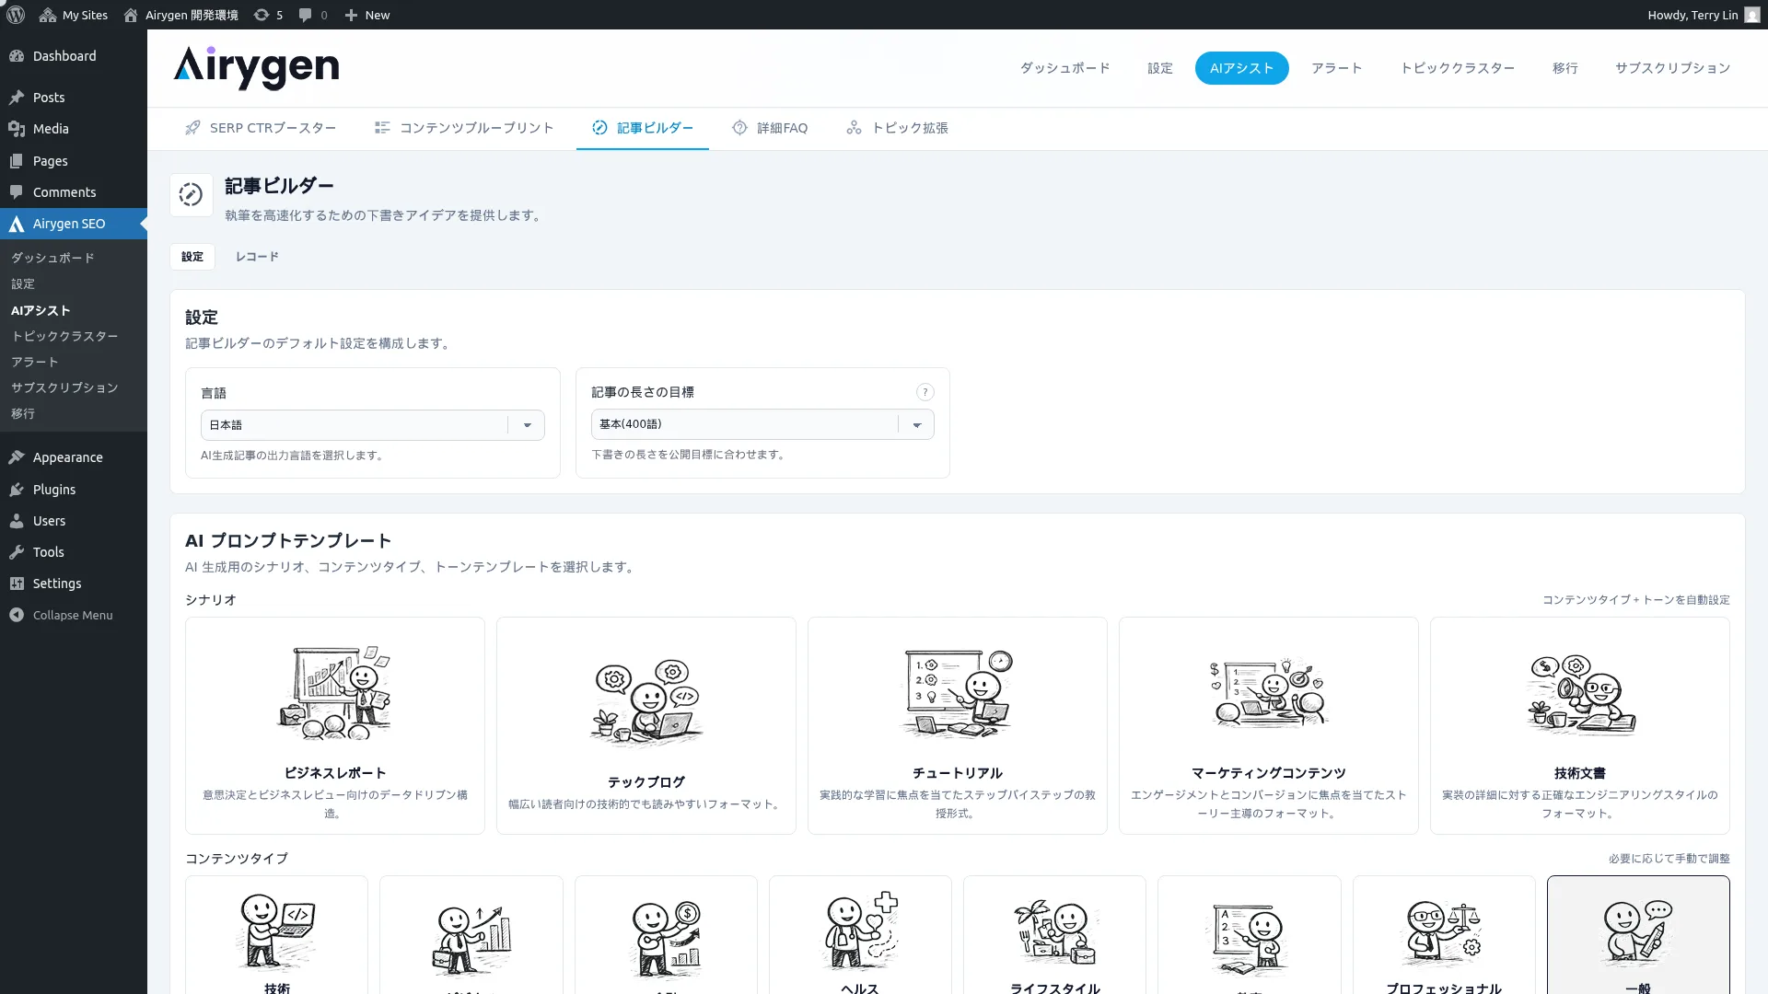Image resolution: width=1768 pixels, height=994 pixels.
Task: Open 設定 in the top navigation bar
Action: tap(1160, 68)
